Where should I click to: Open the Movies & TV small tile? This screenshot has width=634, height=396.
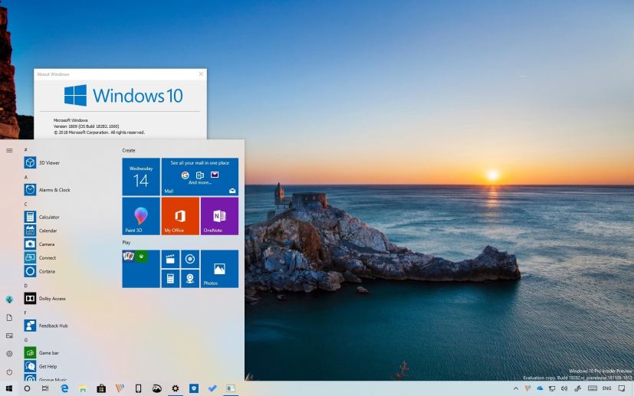click(x=171, y=259)
